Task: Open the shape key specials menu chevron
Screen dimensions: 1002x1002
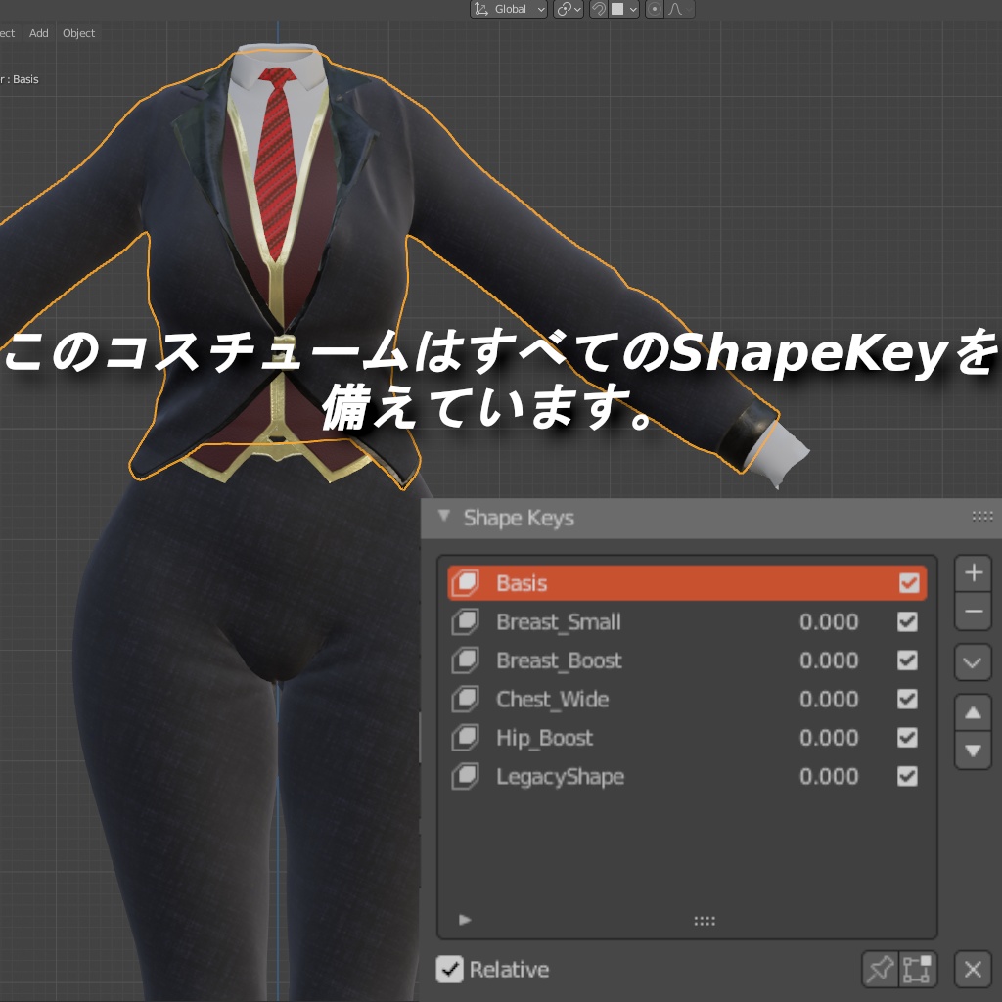Action: pyautogui.click(x=974, y=662)
